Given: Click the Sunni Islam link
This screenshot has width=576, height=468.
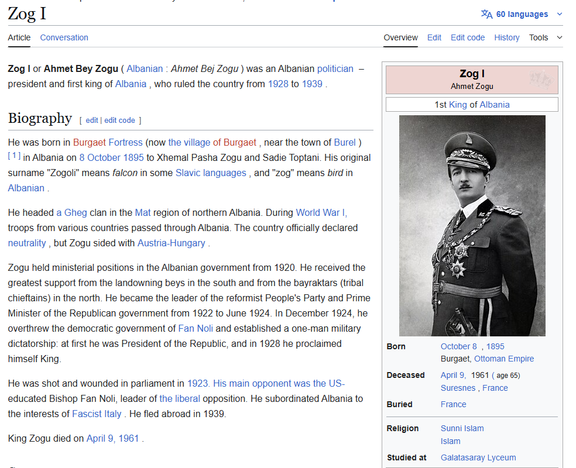Looking at the screenshot, I should coord(462,428).
